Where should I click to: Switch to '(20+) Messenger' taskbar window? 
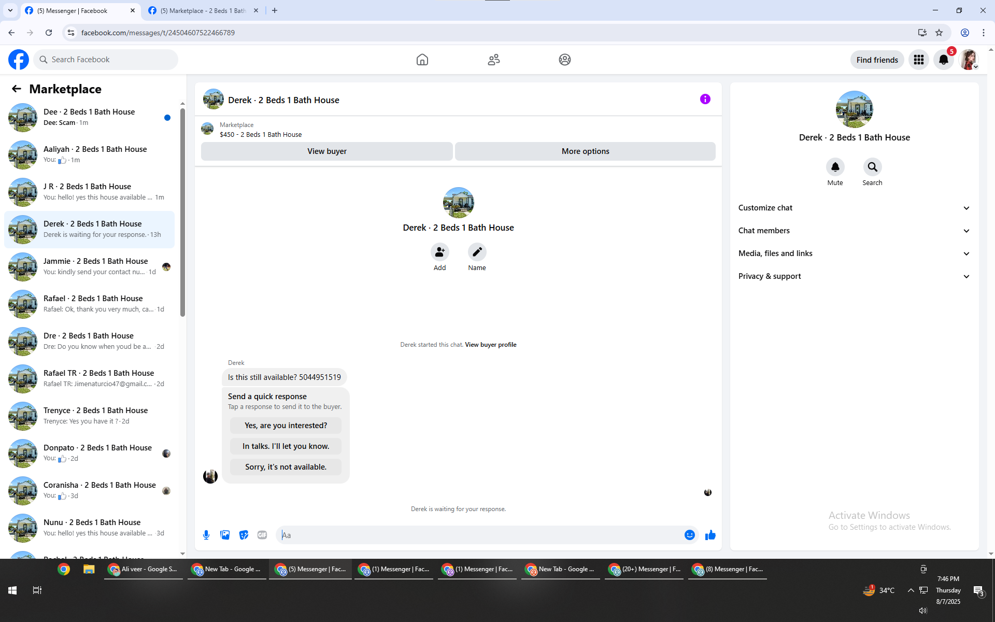coord(644,569)
